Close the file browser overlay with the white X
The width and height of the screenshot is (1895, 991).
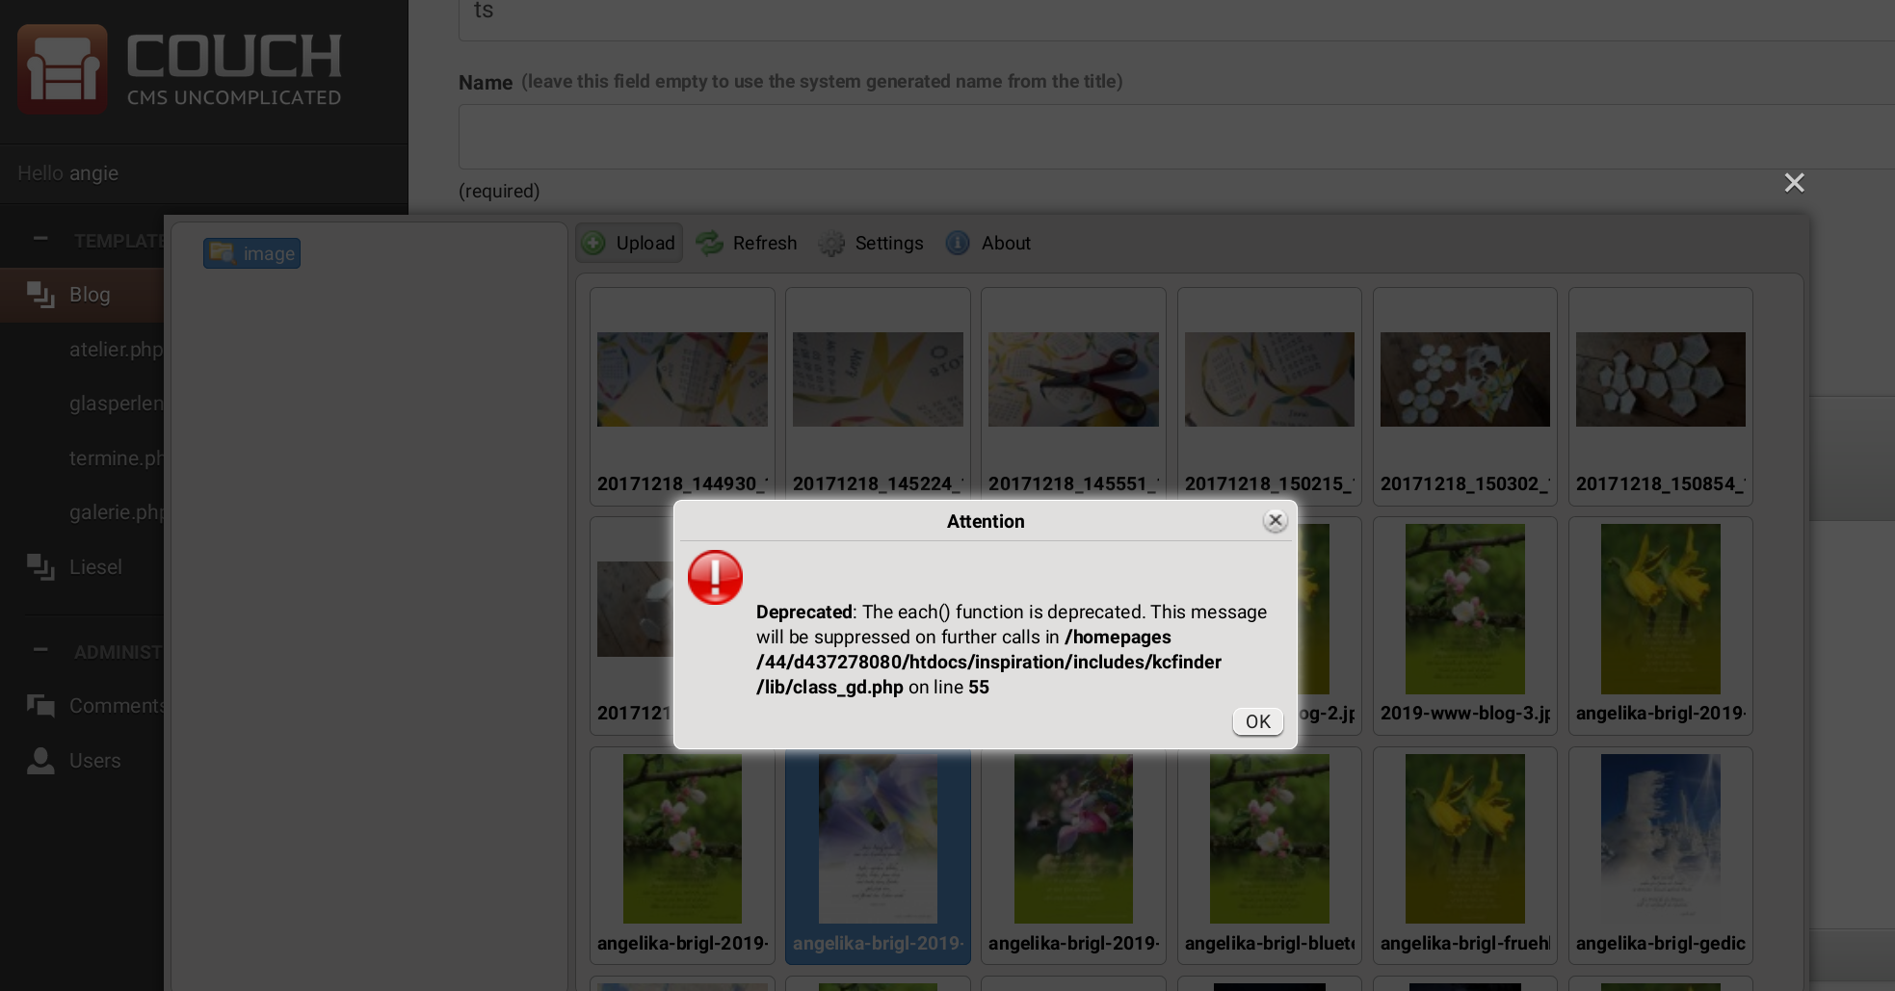[1794, 183]
